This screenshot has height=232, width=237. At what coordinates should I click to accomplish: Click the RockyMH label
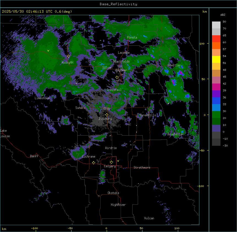point(67,62)
